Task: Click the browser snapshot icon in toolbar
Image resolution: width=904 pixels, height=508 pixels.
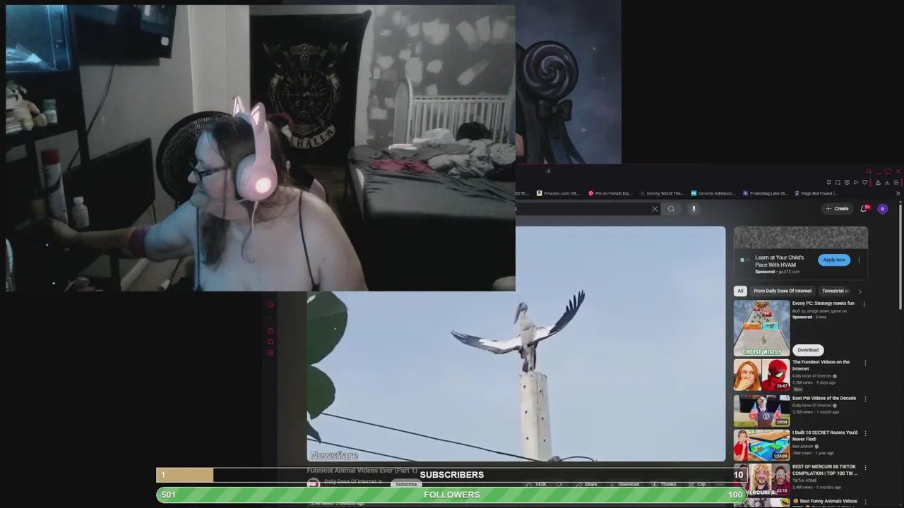Action: 838,183
